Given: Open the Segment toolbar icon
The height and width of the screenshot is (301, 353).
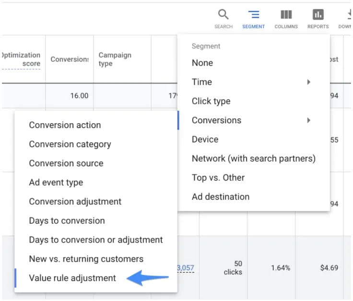Looking at the screenshot, I should (x=254, y=15).
